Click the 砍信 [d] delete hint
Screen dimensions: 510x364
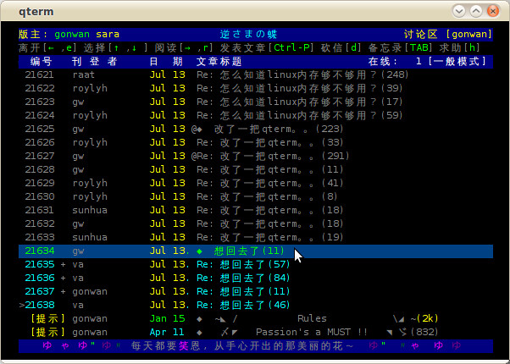341,47
